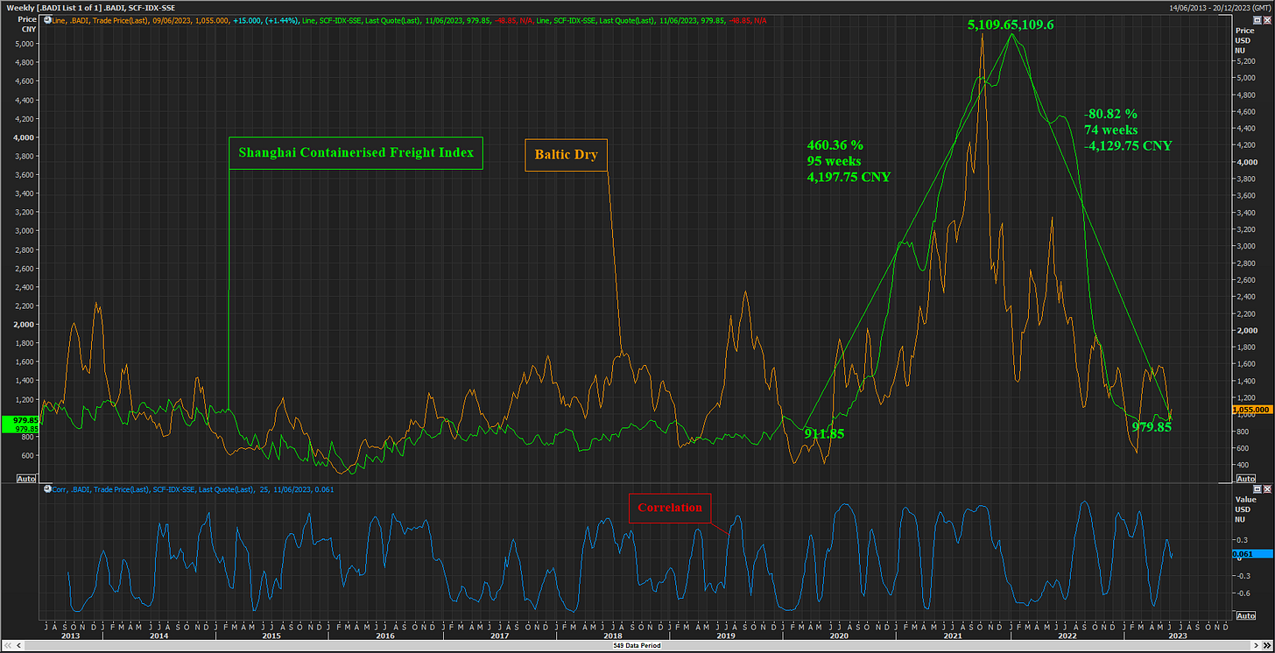The height and width of the screenshot is (653, 1275).
Task: Select the 74 weeks annotation line
Action: [x=1110, y=130]
